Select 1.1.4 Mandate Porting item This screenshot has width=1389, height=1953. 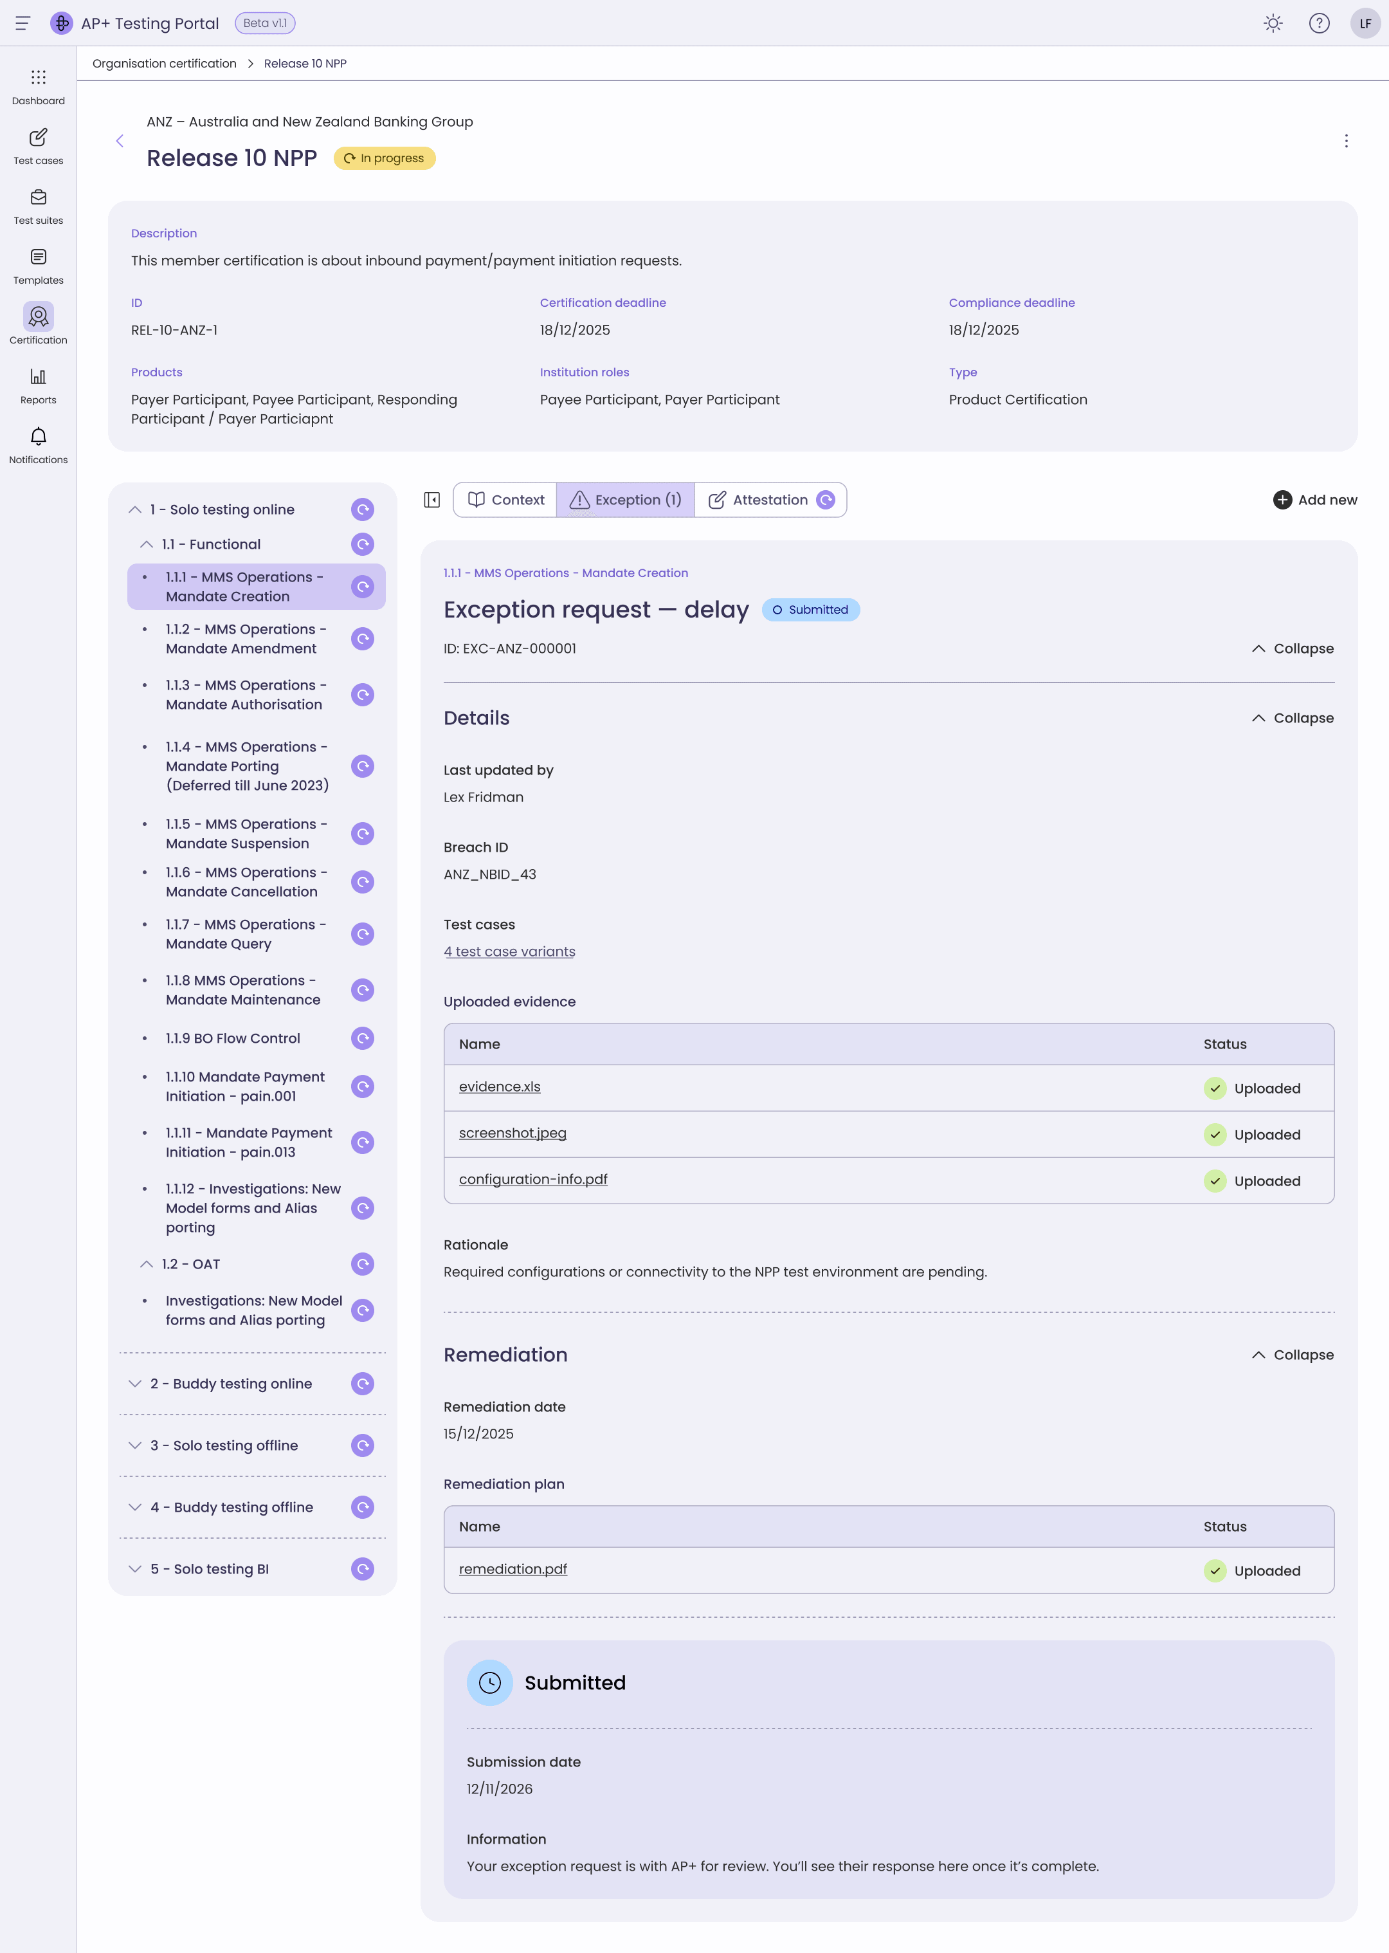click(257, 767)
